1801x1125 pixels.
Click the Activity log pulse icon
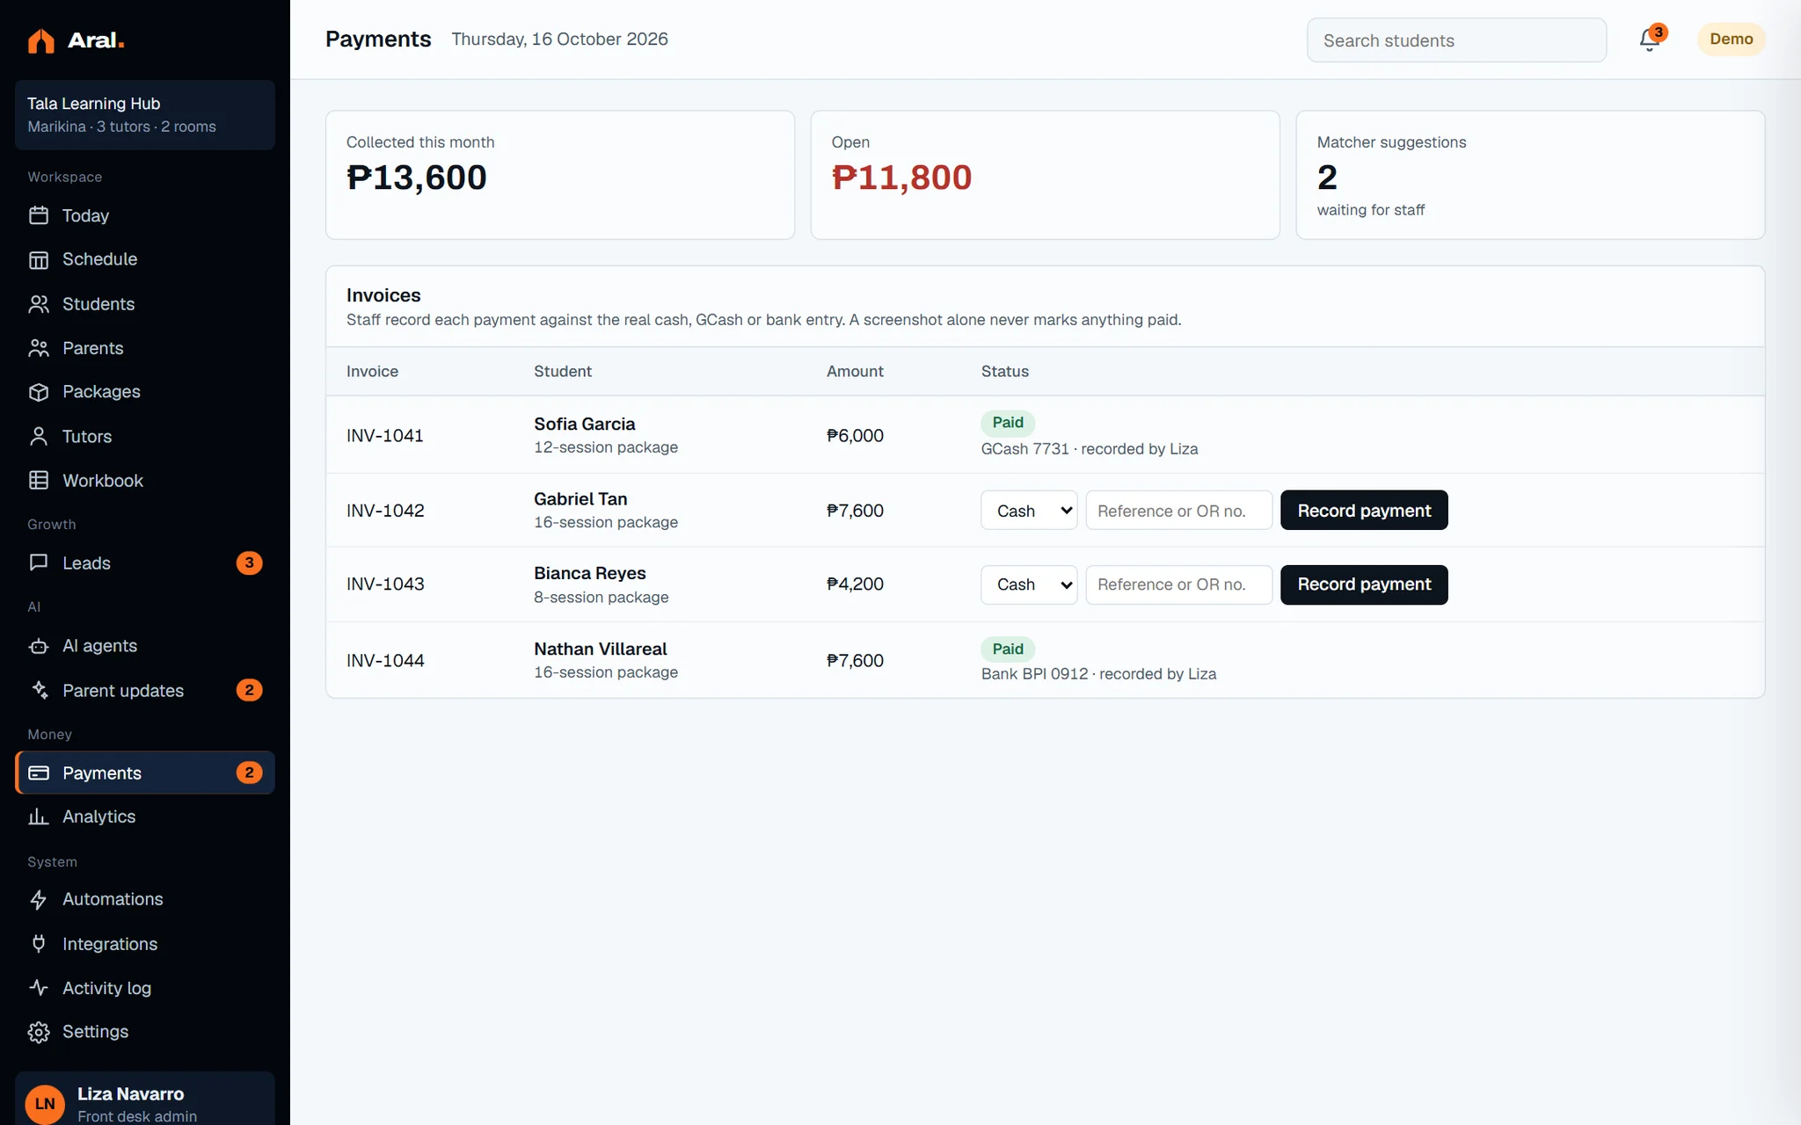point(39,987)
